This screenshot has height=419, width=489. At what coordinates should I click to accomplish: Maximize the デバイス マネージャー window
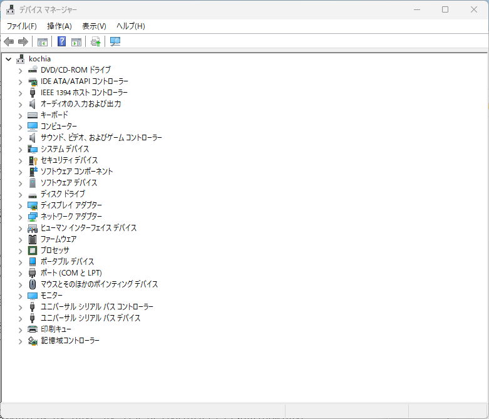[x=445, y=9]
